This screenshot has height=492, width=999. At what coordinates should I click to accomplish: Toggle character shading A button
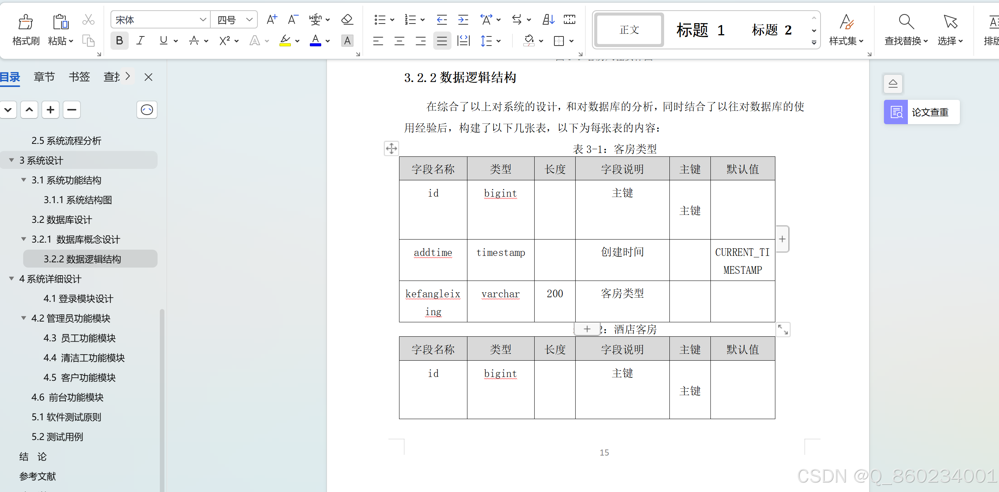point(347,40)
